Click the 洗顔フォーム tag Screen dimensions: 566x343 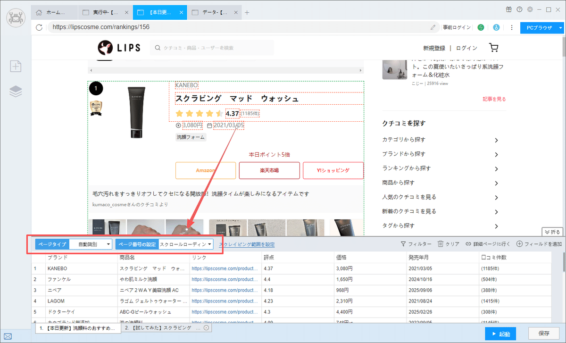click(x=191, y=137)
